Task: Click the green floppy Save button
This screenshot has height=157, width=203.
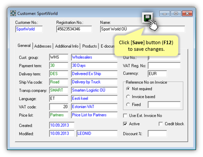Action: 148,18
